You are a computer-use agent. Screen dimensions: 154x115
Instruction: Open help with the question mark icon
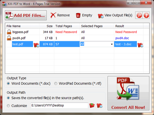point(146,15)
